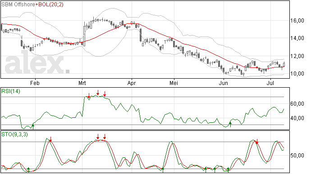The height and width of the screenshot is (174, 311).
Task: Click the 10,00 price axis label
Action: click(x=297, y=74)
